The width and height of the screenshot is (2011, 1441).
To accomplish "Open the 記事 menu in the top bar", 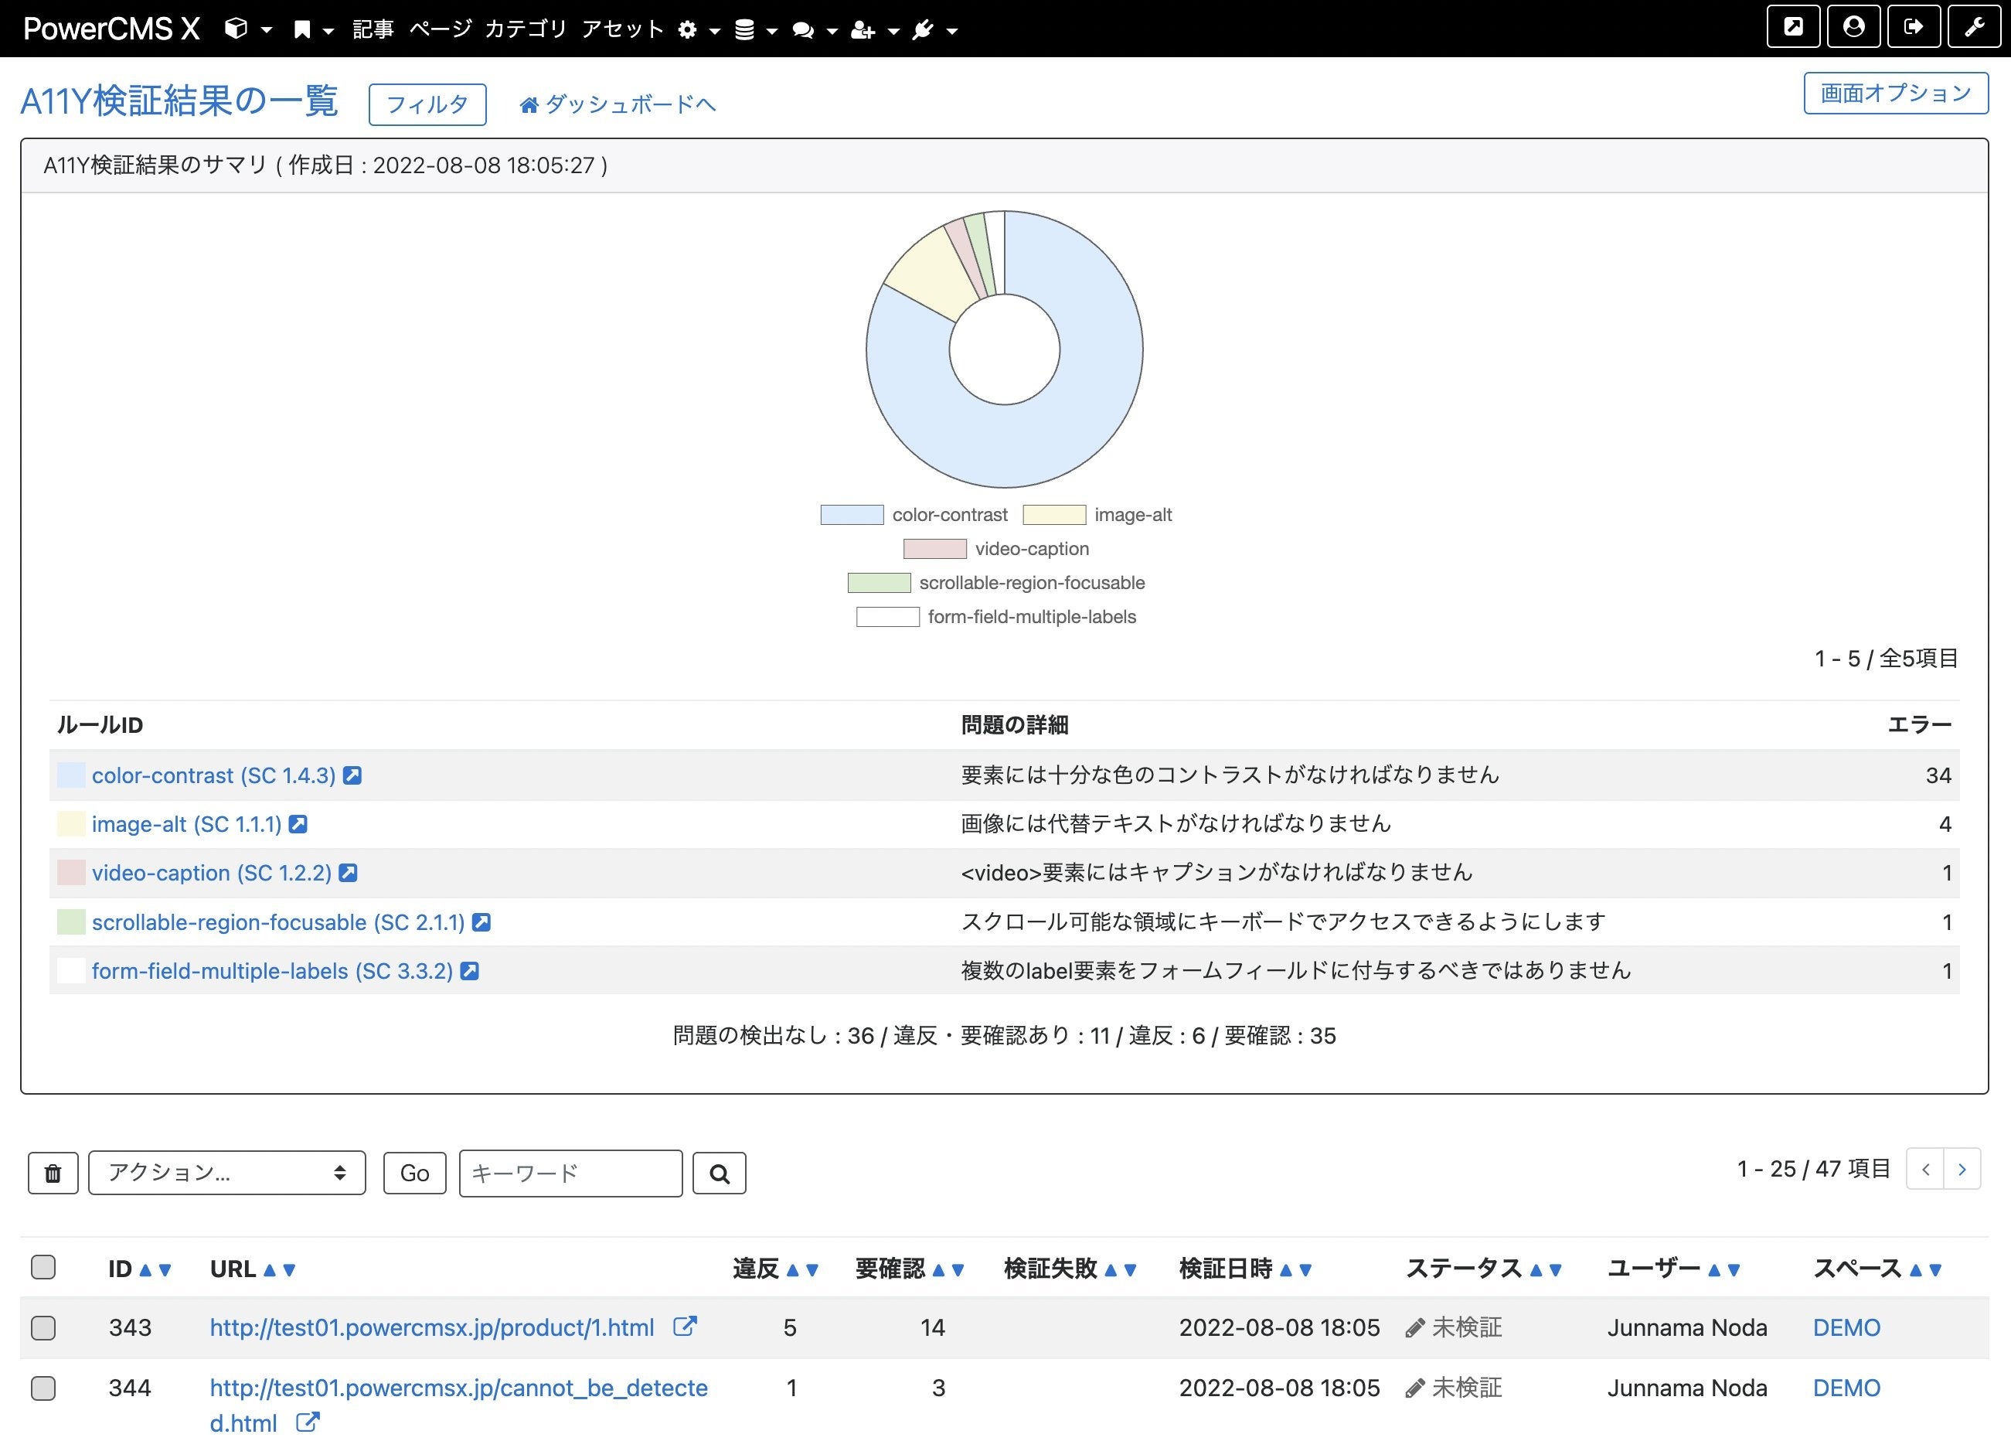I will (x=373, y=29).
